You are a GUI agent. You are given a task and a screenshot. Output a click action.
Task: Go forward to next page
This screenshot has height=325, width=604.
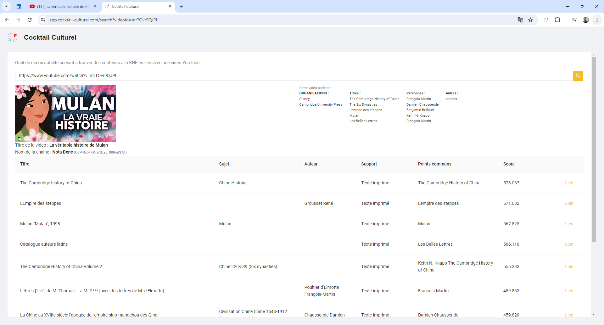tap(18, 20)
